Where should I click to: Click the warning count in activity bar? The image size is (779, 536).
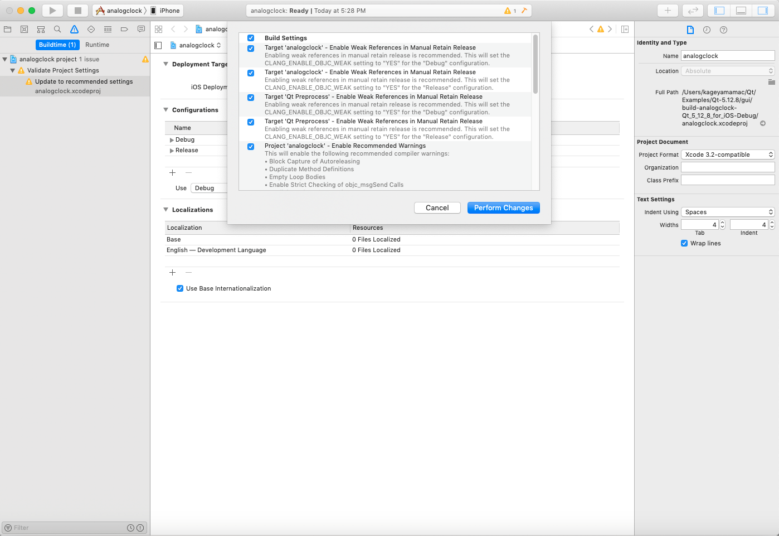pyautogui.click(x=510, y=11)
